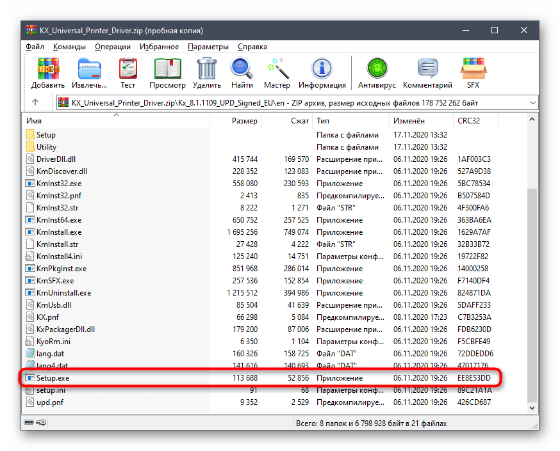Screen dimensions: 560x451
Task: Run the Тест archive check icon
Action: point(128,68)
